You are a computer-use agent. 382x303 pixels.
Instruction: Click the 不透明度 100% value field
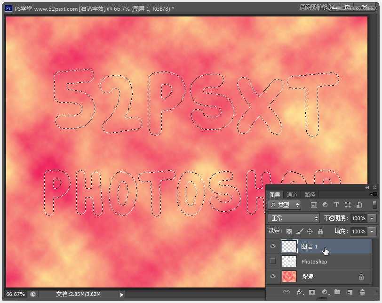tap(359, 218)
